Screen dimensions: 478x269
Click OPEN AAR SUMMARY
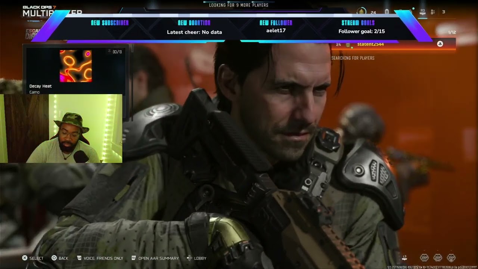159,258
